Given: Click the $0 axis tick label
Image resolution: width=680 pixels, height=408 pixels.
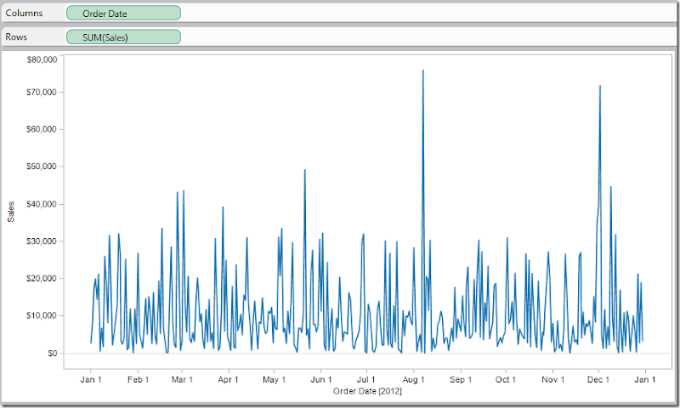Looking at the screenshot, I should 52,353.
